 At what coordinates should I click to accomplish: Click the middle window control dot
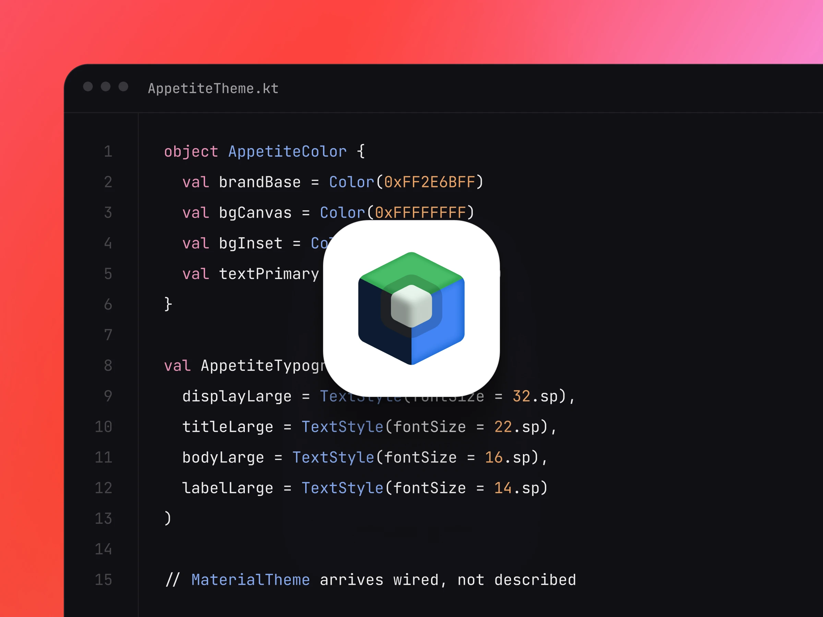(x=106, y=87)
